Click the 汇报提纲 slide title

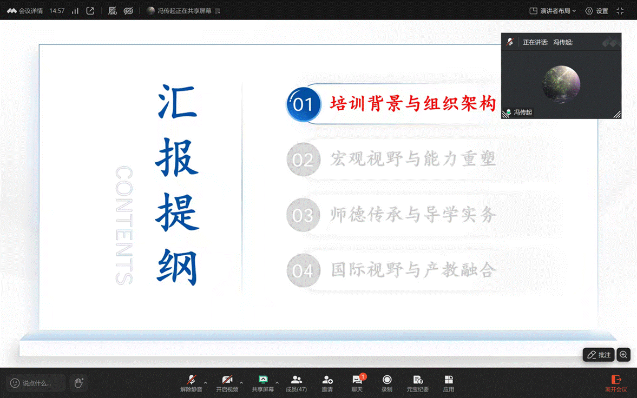(178, 185)
